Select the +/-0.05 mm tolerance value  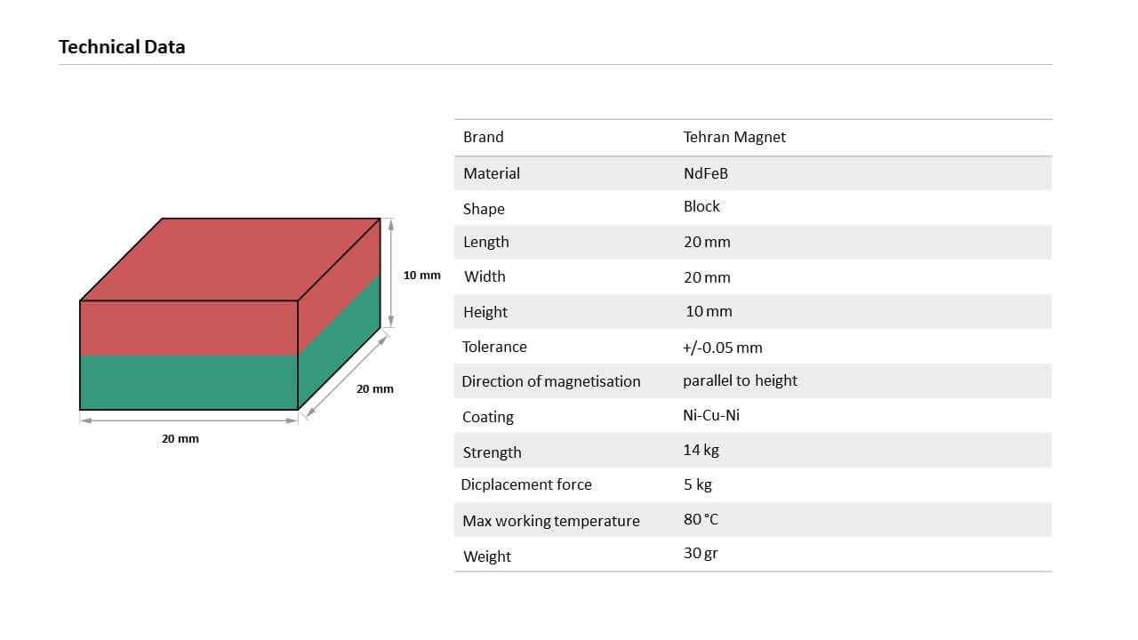[722, 348]
